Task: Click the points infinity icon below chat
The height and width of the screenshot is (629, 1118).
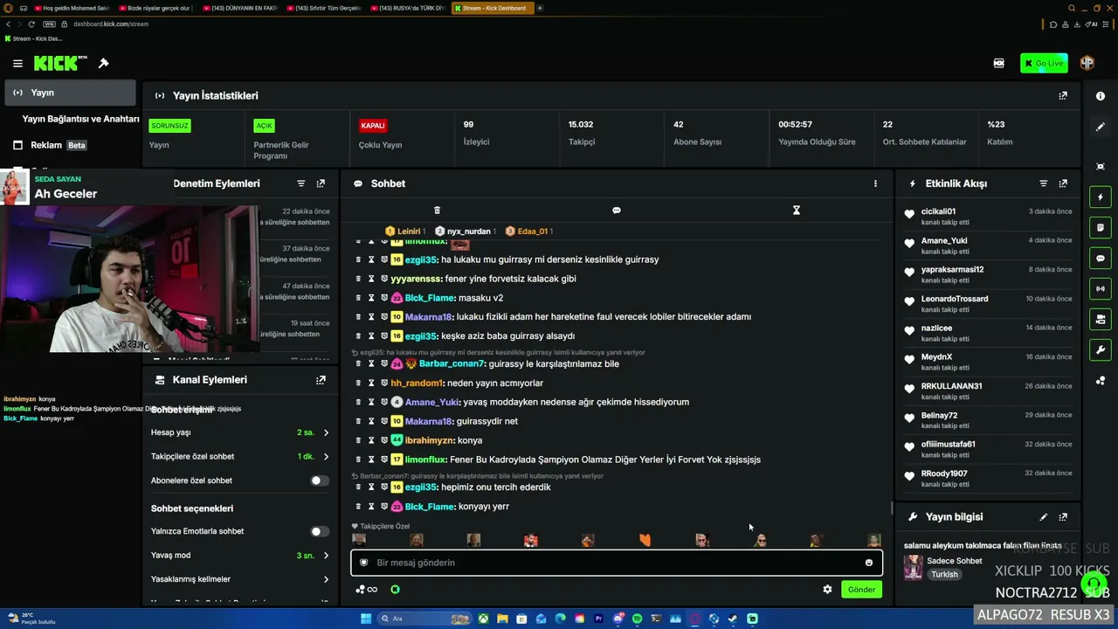Action: pos(367,590)
